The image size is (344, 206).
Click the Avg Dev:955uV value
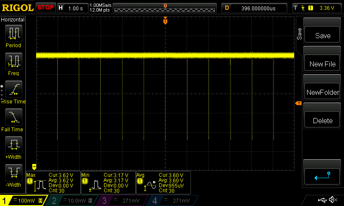click(x=171, y=185)
